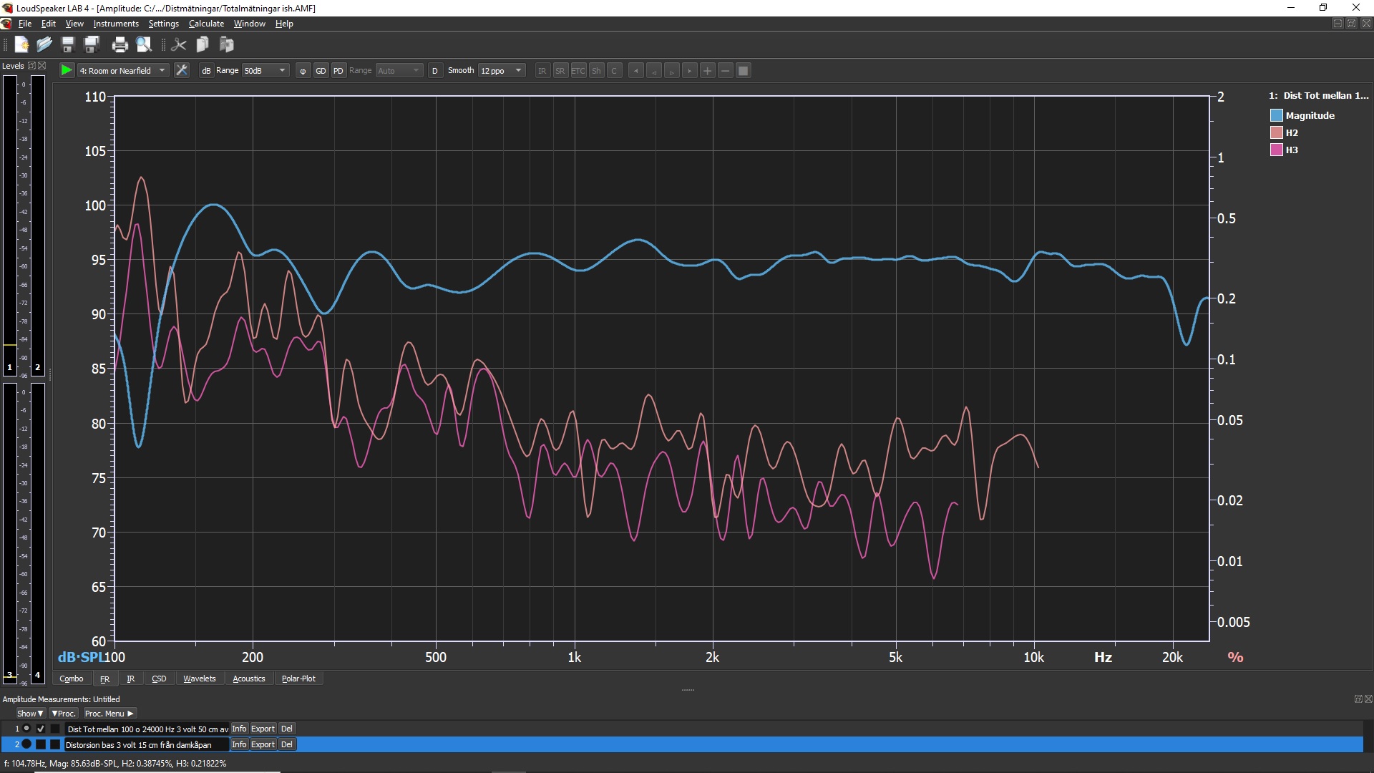Click the C toolbar button
This screenshot has width=1374, height=773.
click(x=614, y=70)
